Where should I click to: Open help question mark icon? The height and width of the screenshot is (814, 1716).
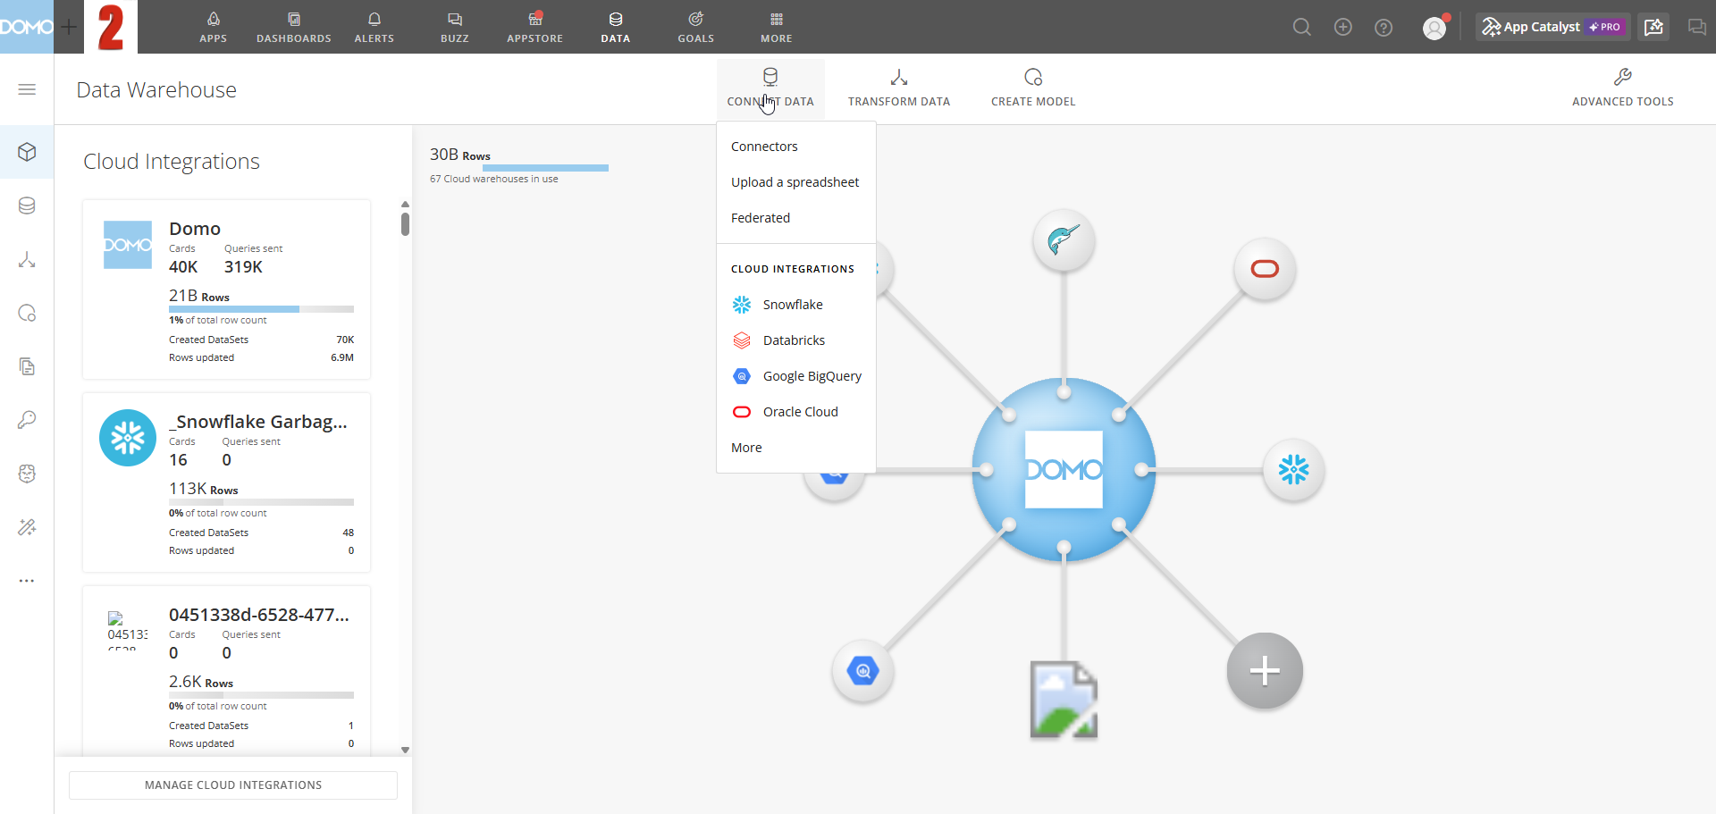(1384, 27)
